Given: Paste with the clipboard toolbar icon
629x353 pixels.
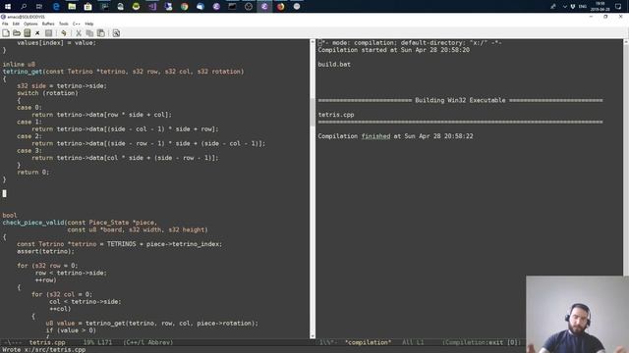Looking at the screenshot, I should [101, 33].
